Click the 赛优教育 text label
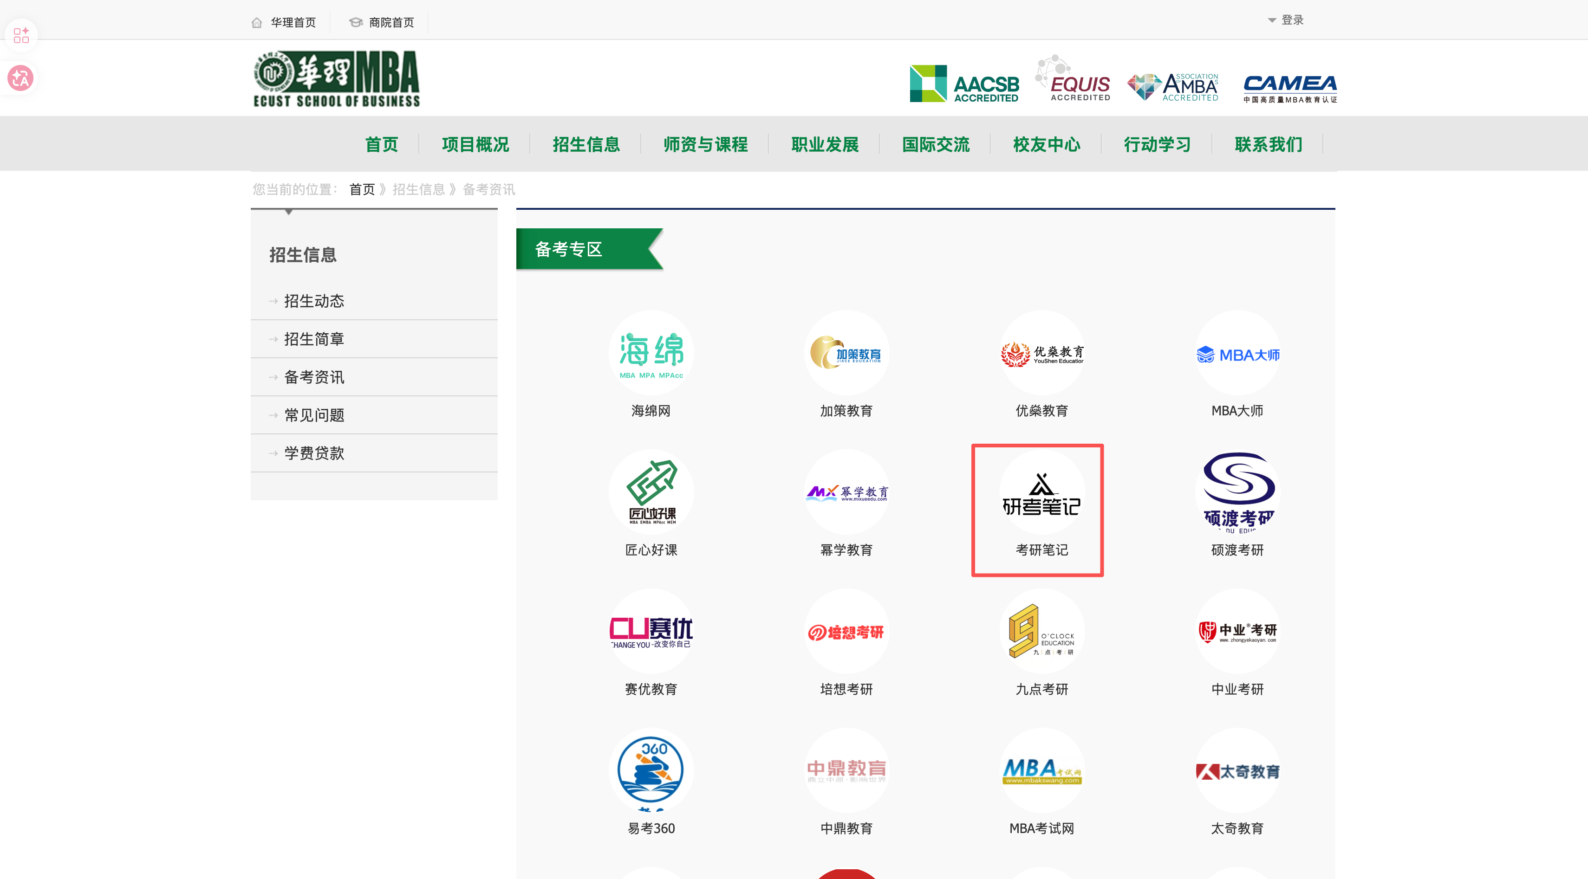Screen dimensions: 1588x879 [x=651, y=689]
